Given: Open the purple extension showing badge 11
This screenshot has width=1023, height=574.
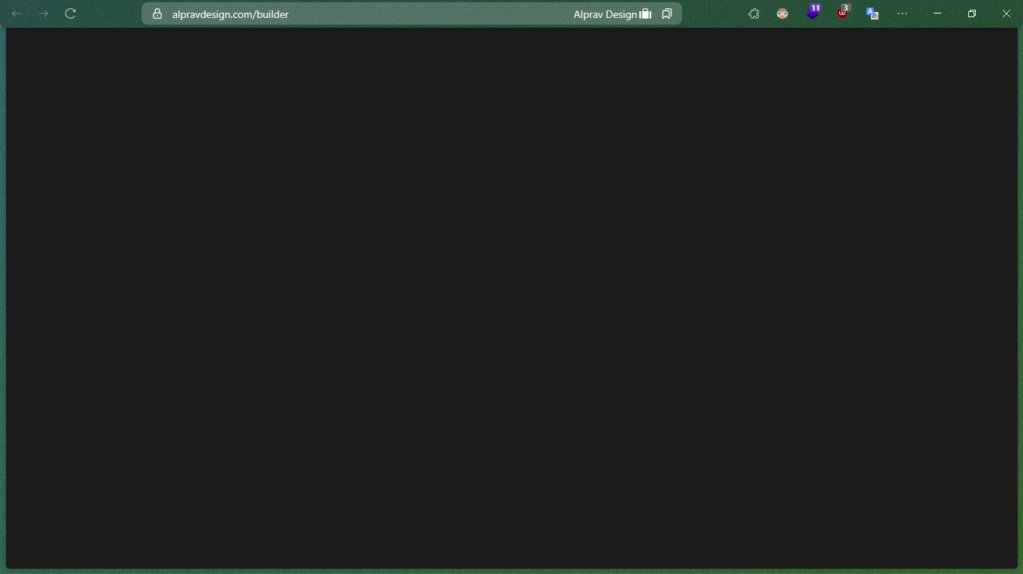Looking at the screenshot, I should [812, 13].
